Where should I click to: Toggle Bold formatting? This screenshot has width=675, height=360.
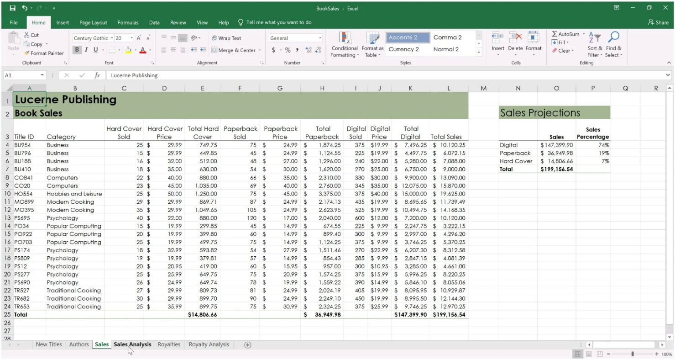(x=77, y=50)
